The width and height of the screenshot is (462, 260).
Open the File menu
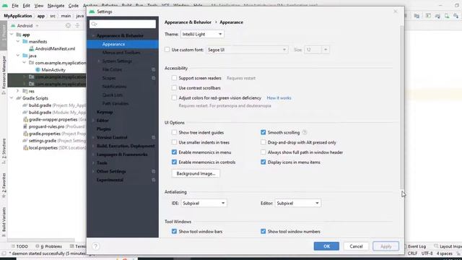click(15, 6)
